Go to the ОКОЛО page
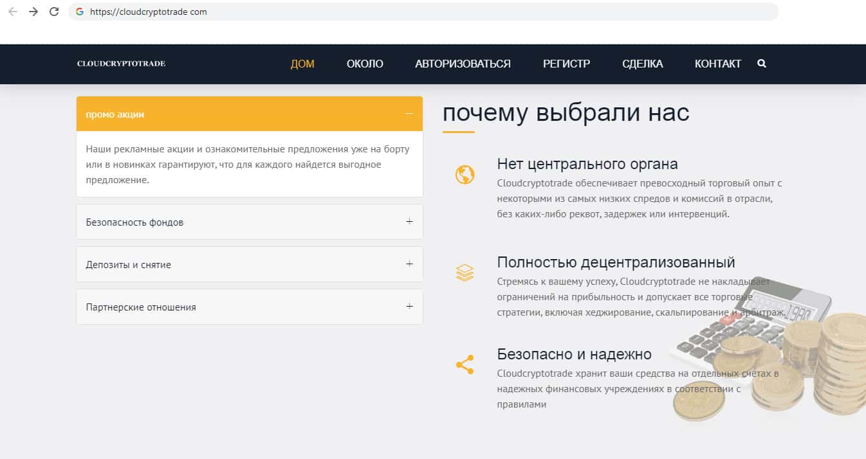 pos(365,64)
